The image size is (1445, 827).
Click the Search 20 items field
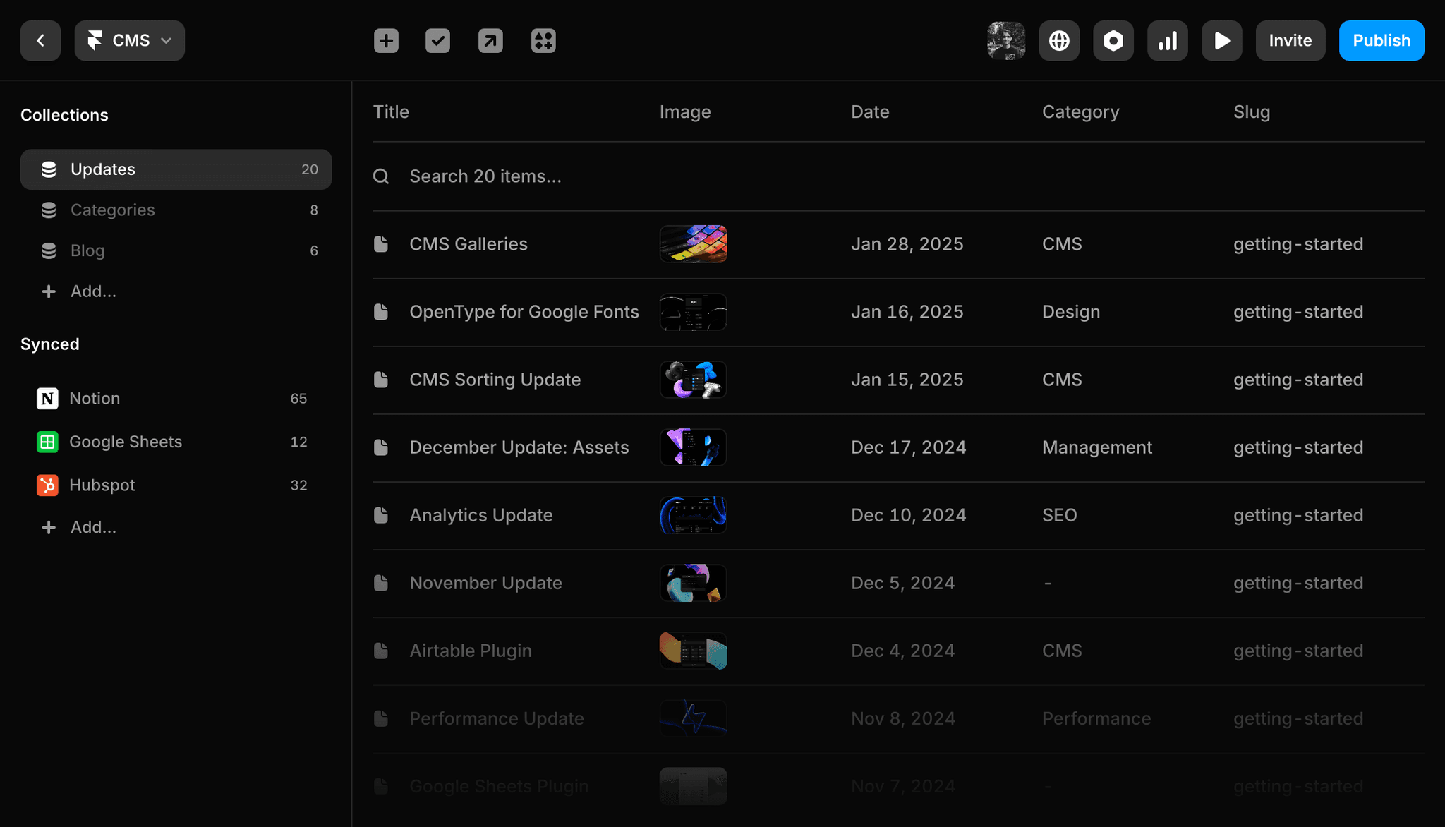(485, 176)
